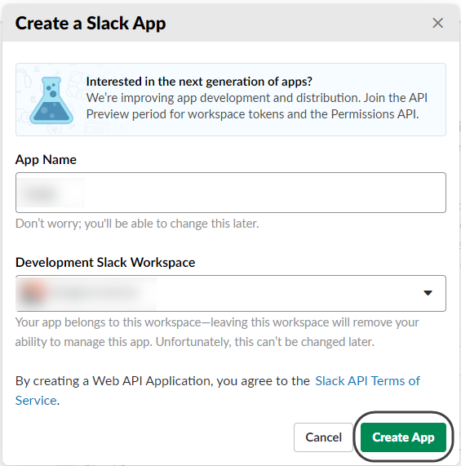
Task: Click 'Interested in the next generation of apps?' heading
Action: coord(199,82)
